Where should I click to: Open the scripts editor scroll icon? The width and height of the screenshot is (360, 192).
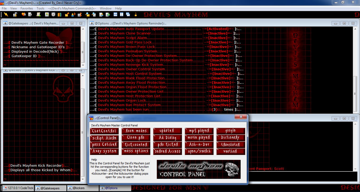(38, 14)
